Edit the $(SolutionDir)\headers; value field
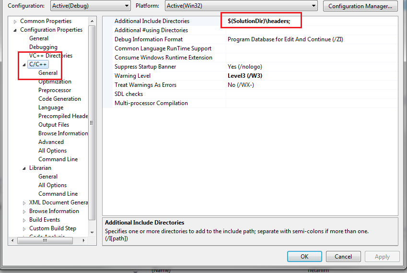Image resolution: width=407 pixels, height=273 pixels. 312,21
